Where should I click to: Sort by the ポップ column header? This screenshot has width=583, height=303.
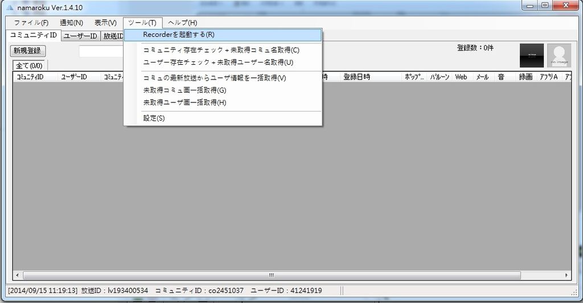pyautogui.click(x=414, y=77)
